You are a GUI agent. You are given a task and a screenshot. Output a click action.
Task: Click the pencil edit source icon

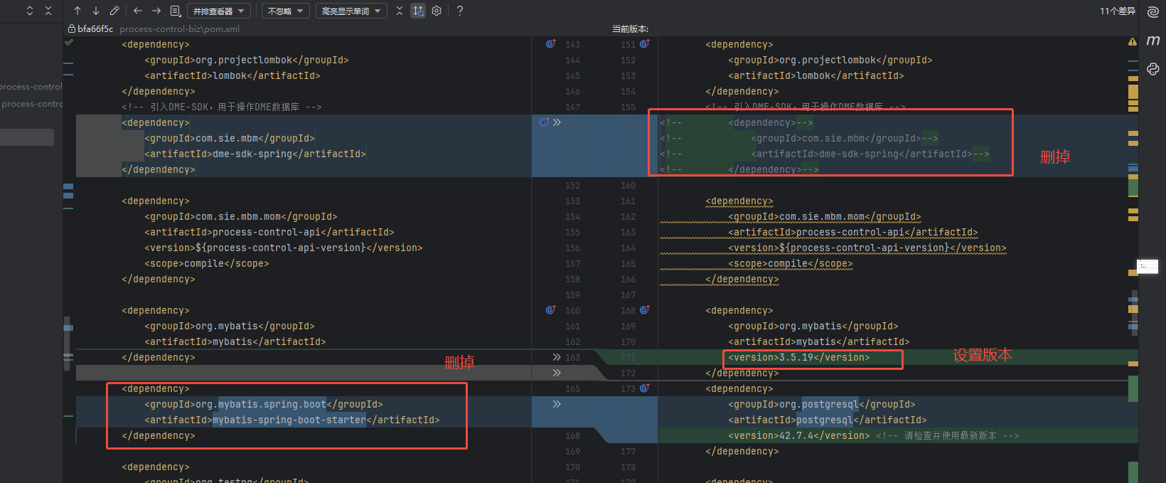coord(114,11)
